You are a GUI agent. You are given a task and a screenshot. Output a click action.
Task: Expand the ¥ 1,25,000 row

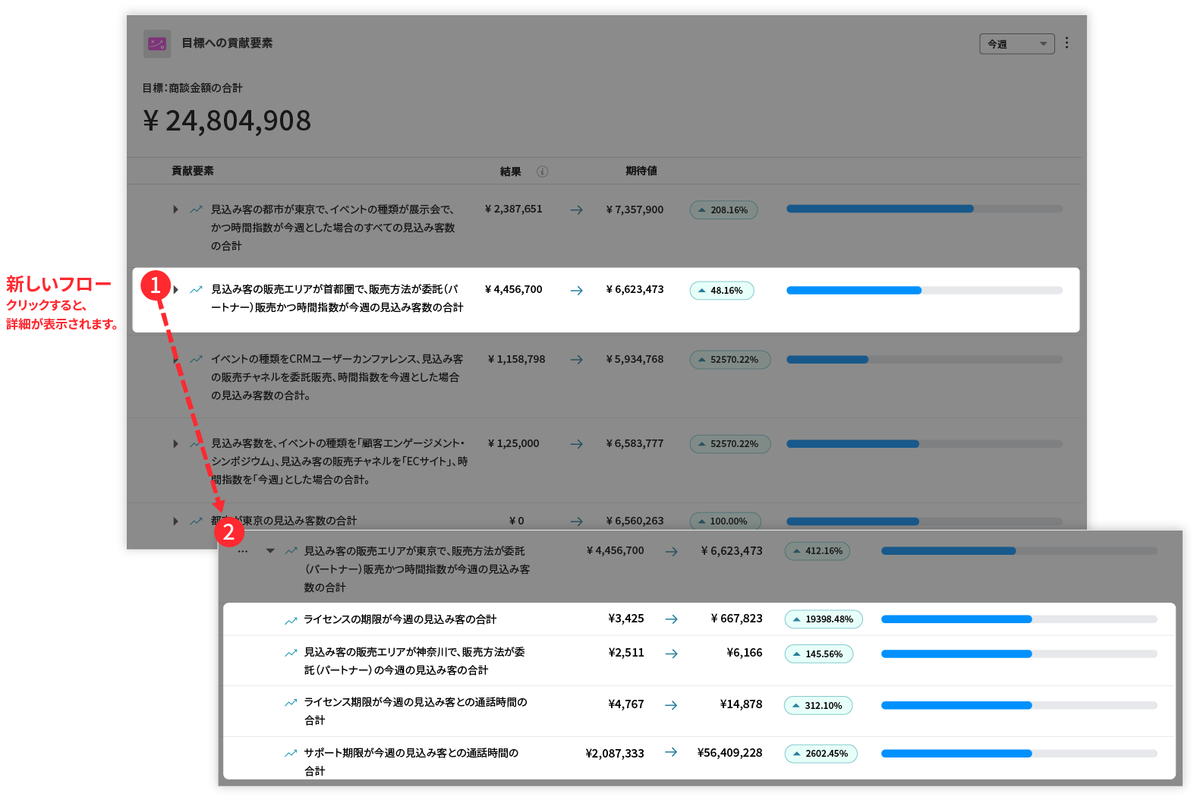(175, 443)
